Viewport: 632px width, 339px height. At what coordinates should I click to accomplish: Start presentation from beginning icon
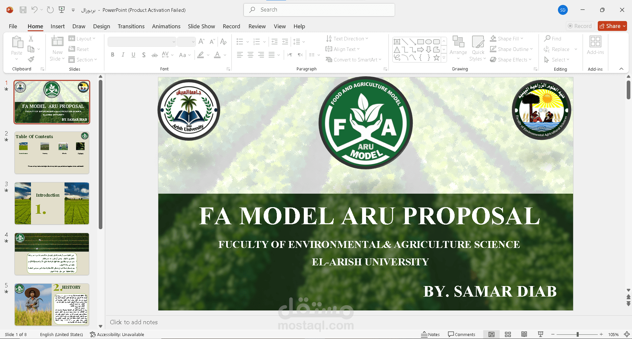(62, 10)
